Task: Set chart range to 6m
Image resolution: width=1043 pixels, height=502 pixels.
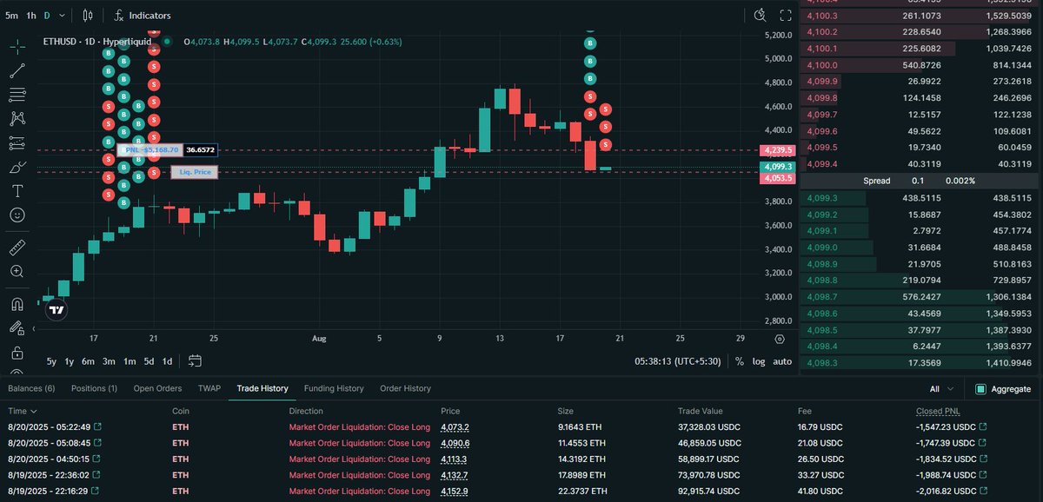Action: click(88, 361)
